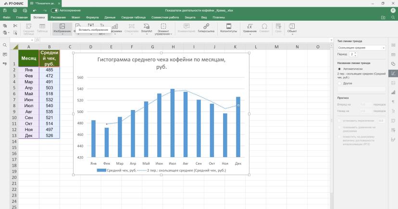Open the Плагины tab

point(219,17)
